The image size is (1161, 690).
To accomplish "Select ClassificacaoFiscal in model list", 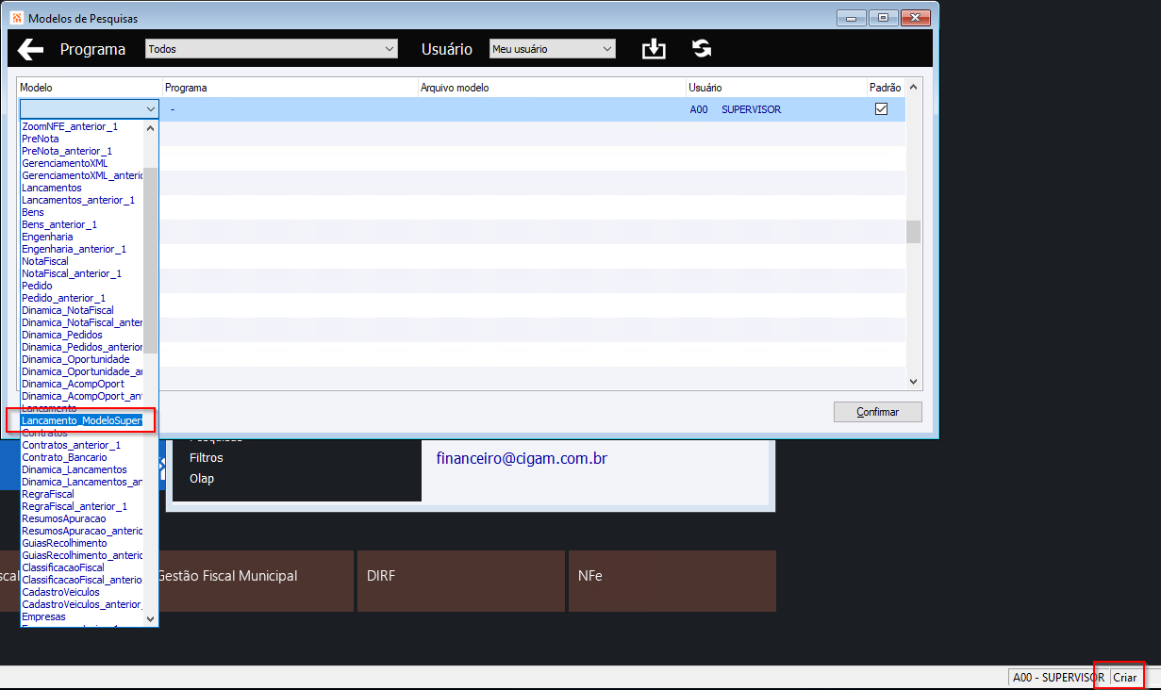I will tap(62, 567).
